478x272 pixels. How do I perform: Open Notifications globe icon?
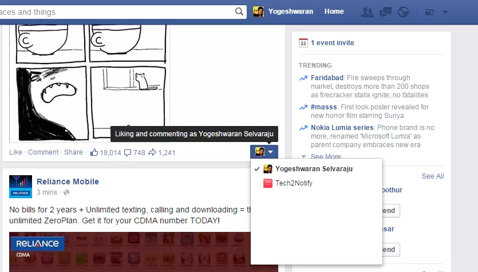[x=404, y=12]
